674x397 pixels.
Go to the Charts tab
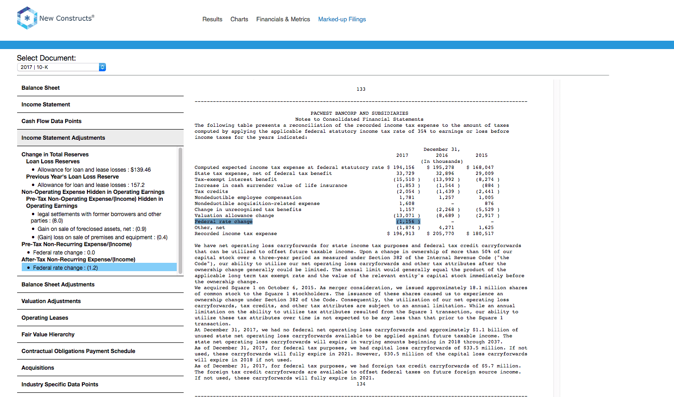[x=239, y=19]
